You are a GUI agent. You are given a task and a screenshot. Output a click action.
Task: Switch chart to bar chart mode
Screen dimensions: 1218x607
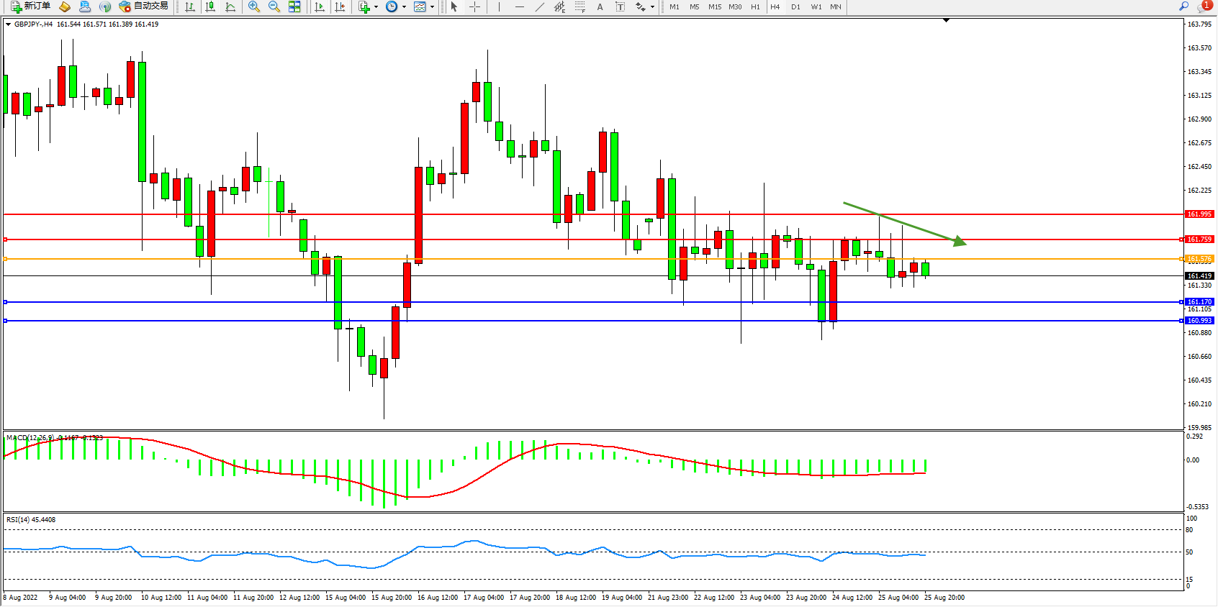[x=190, y=6]
